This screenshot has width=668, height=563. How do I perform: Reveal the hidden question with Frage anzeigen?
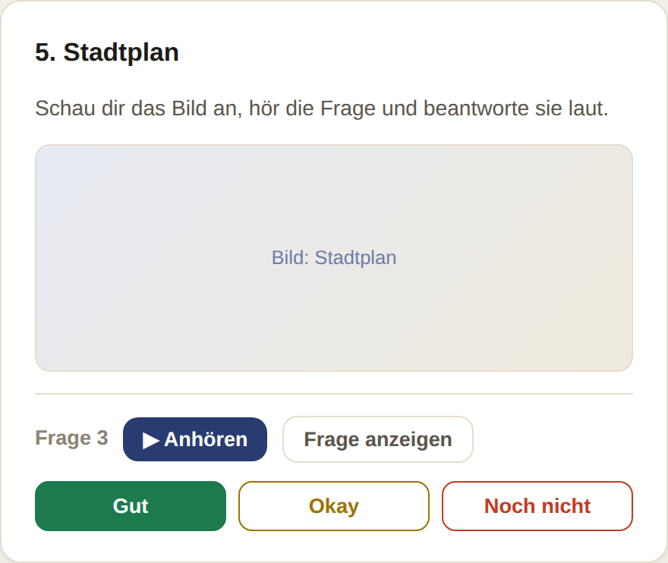[378, 439]
